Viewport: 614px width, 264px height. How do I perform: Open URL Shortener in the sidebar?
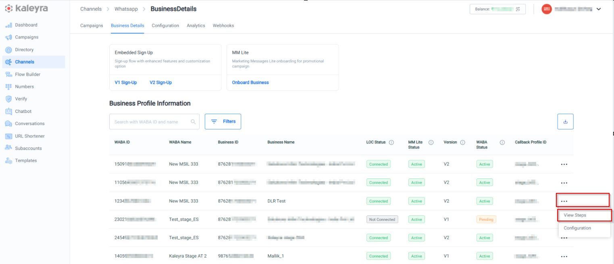coord(29,136)
